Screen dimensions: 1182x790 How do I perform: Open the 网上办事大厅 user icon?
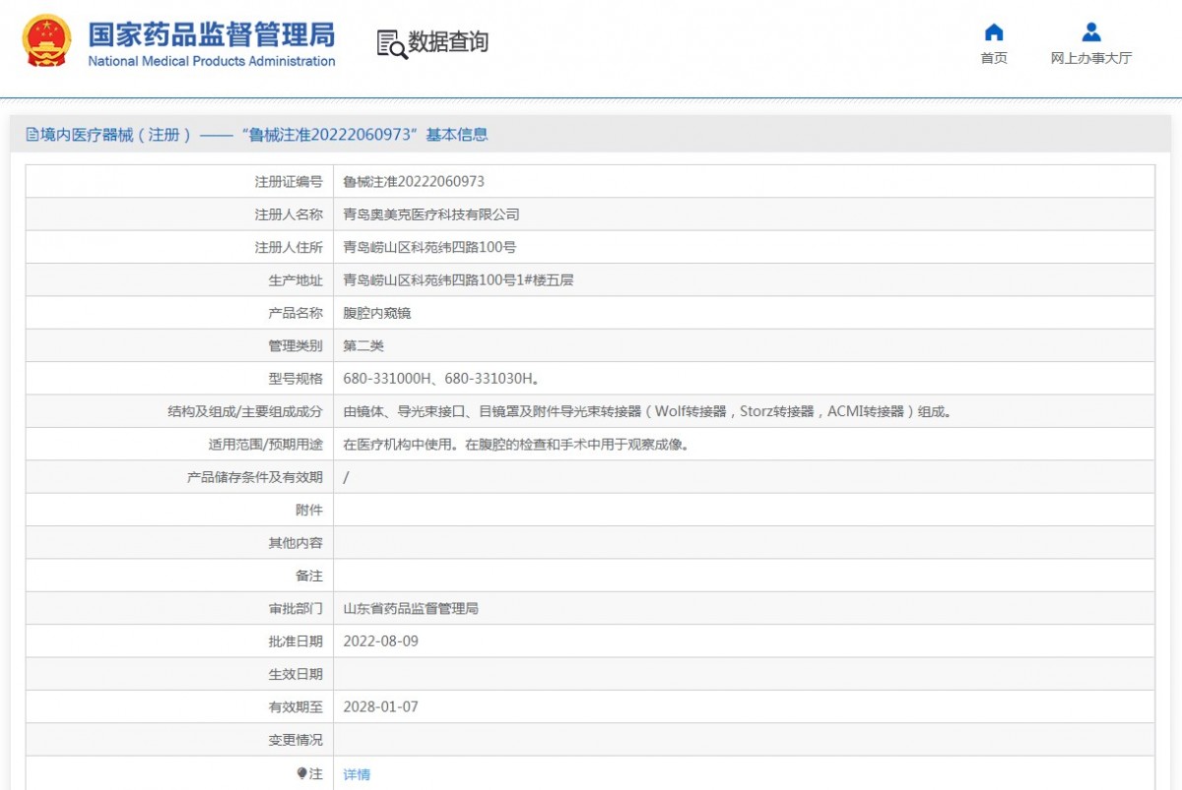(1090, 31)
